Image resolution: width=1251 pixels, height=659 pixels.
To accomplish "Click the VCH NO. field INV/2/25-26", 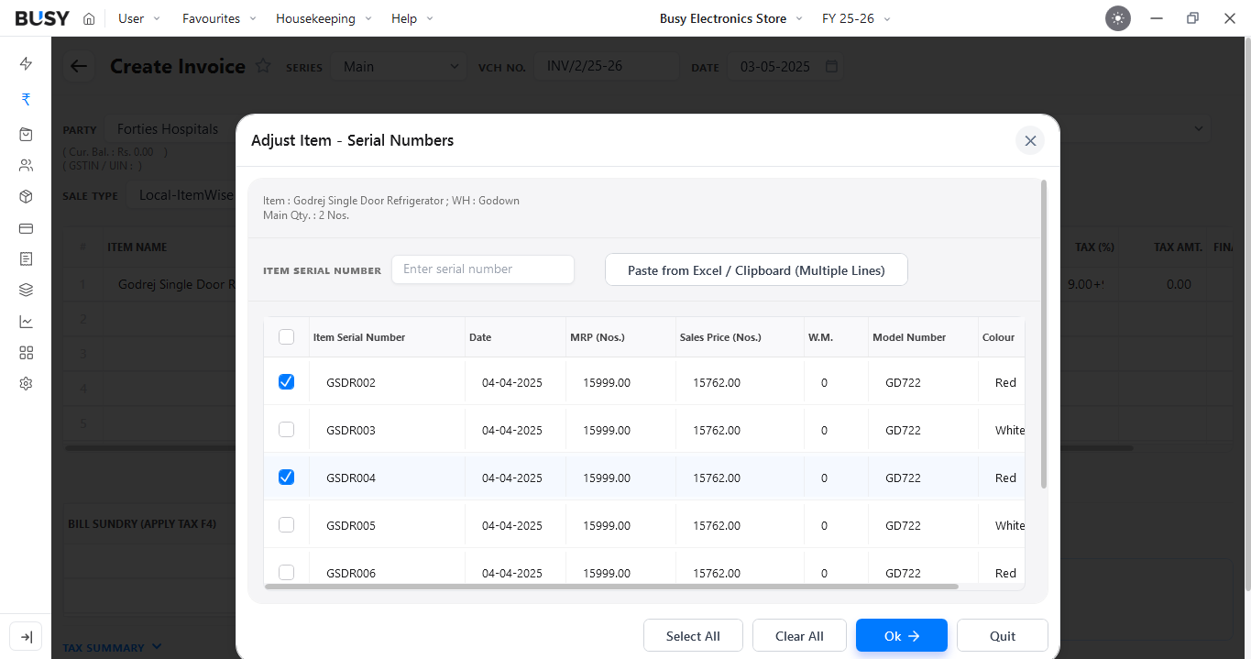I will coord(606,66).
